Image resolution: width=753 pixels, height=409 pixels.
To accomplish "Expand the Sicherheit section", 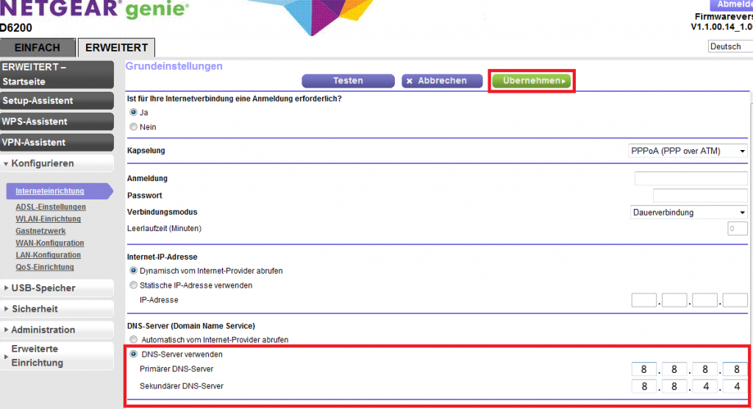I will pos(57,308).
